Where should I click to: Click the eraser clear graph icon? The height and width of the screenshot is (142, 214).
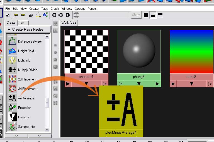tap(31, 15)
